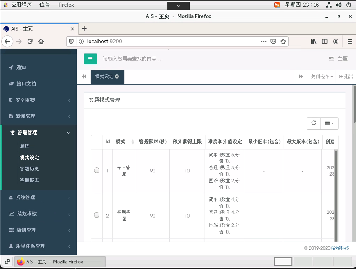Click the Id column header

click(108, 142)
